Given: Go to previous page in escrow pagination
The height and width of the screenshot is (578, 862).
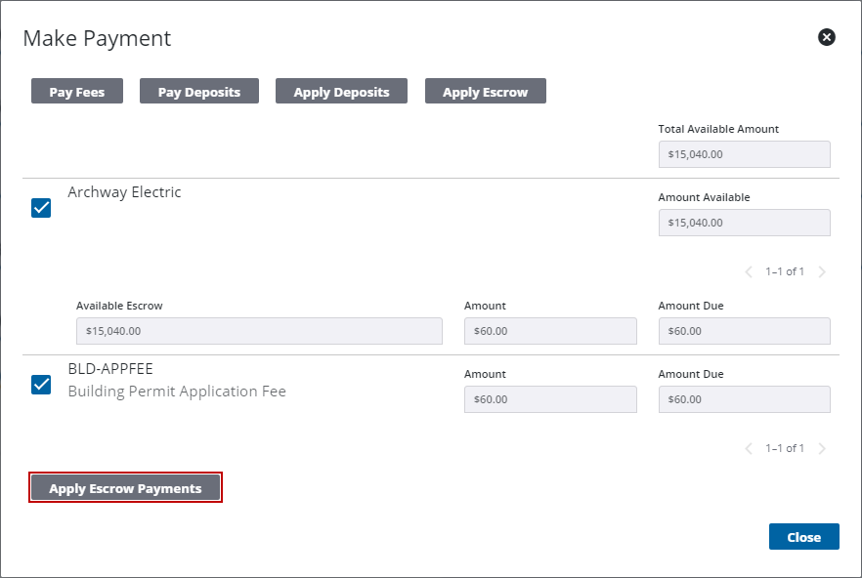Looking at the screenshot, I should click(750, 271).
